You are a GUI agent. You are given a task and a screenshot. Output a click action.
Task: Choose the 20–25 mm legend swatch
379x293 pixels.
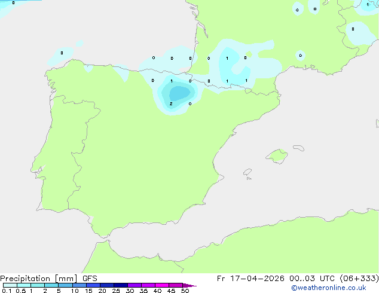[107, 285]
